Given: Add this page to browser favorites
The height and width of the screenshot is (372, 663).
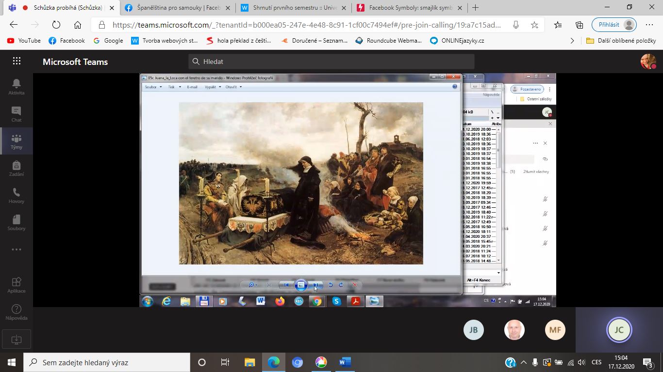Looking at the screenshot, I should point(534,25).
